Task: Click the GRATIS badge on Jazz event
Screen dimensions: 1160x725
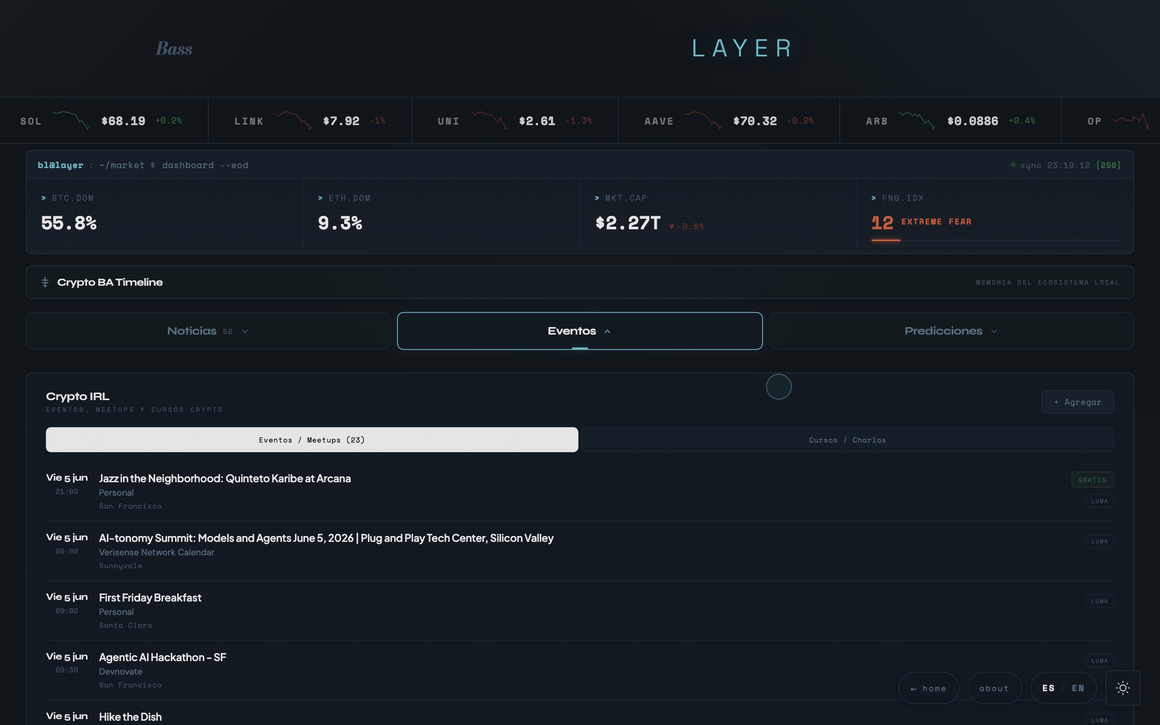Action: pyautogui.click(x=1092, y=480)
